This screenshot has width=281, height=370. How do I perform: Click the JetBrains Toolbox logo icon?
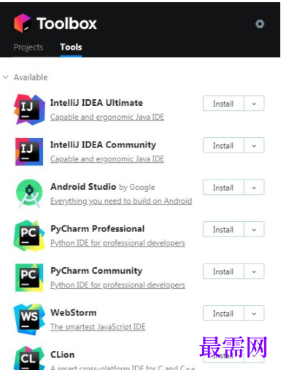point(23,23)
